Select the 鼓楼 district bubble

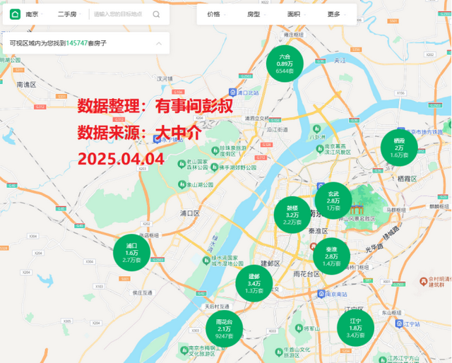pyautogui.click(x=292, y=215)
